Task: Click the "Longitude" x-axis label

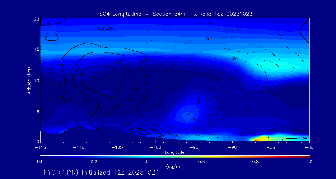Action: click(175, 153)
